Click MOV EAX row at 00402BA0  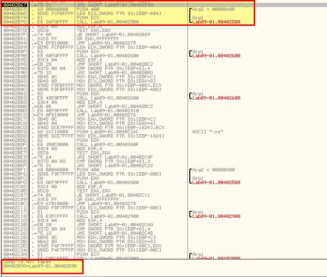[116, 77]
